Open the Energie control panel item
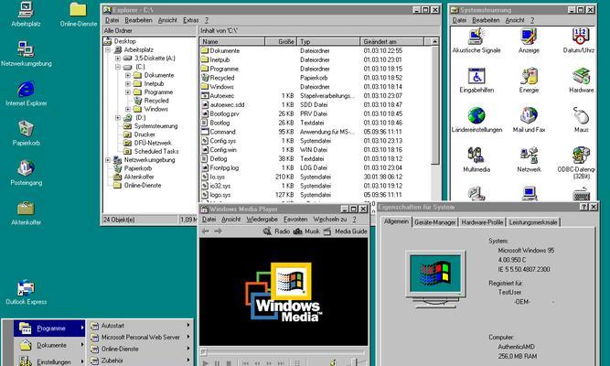This screenshot has width=610, height=366. coord(529,81)
